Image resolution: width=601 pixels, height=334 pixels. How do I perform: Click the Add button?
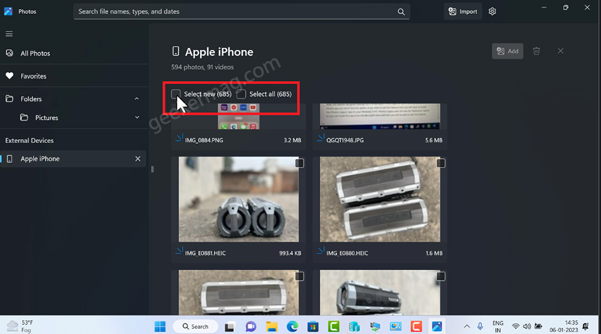pos(507,51)
